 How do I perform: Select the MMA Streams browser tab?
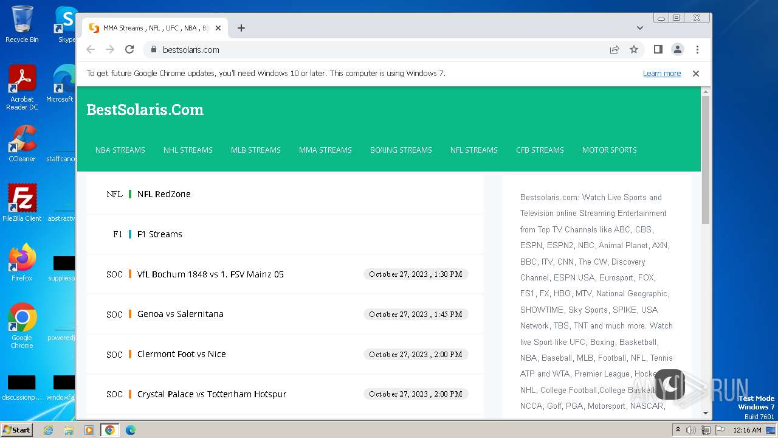point(155,28)
